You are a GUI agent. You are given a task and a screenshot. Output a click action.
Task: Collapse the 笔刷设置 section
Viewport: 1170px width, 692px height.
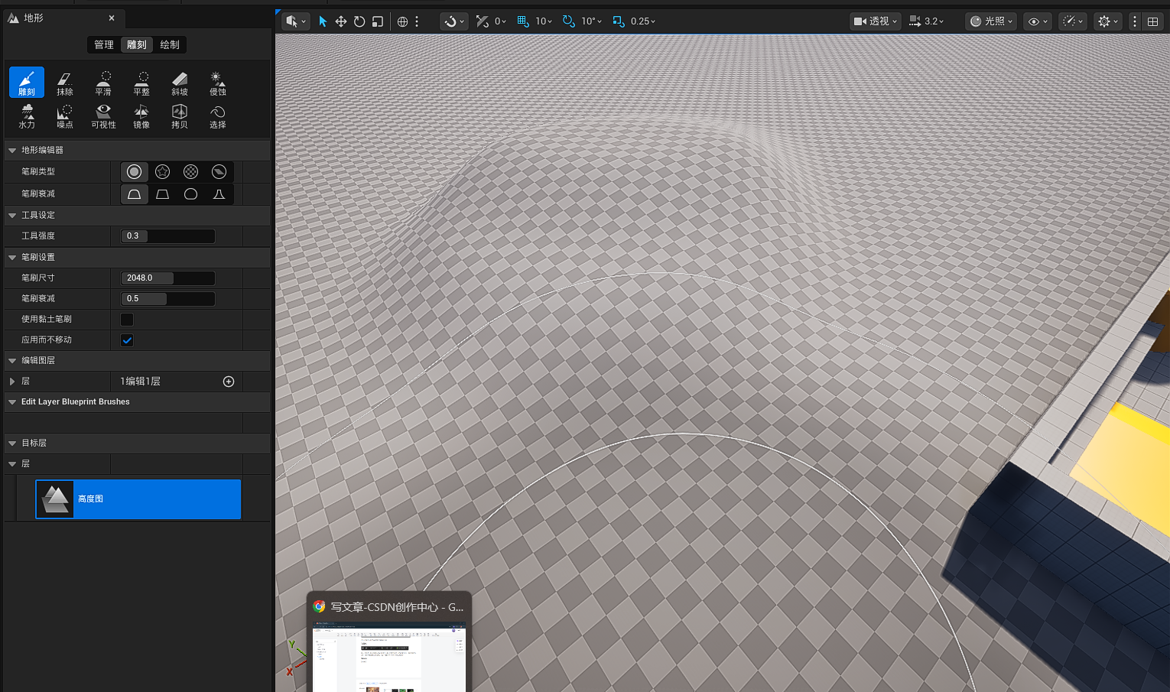coord(12,258)
